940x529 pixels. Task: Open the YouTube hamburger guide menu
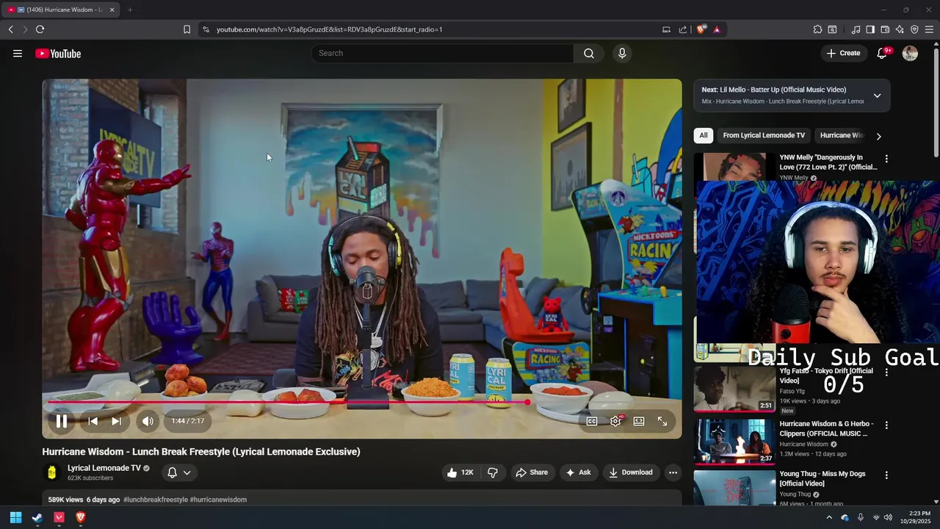click(x=18, y=53)
